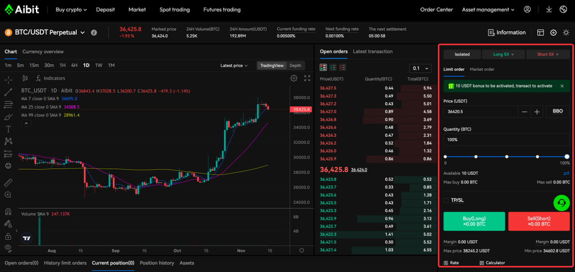Set quantity slider to 100% handle
The width and height of the screenshot is (575, 272).
[567, 156]
